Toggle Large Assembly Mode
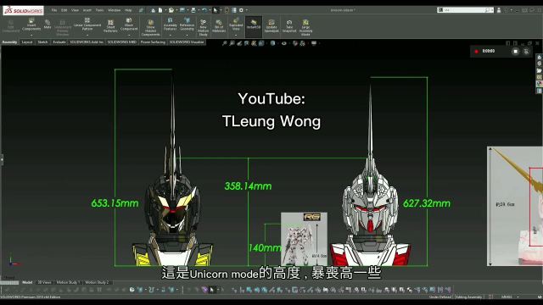543x305 pixels. tap(305, 28)
